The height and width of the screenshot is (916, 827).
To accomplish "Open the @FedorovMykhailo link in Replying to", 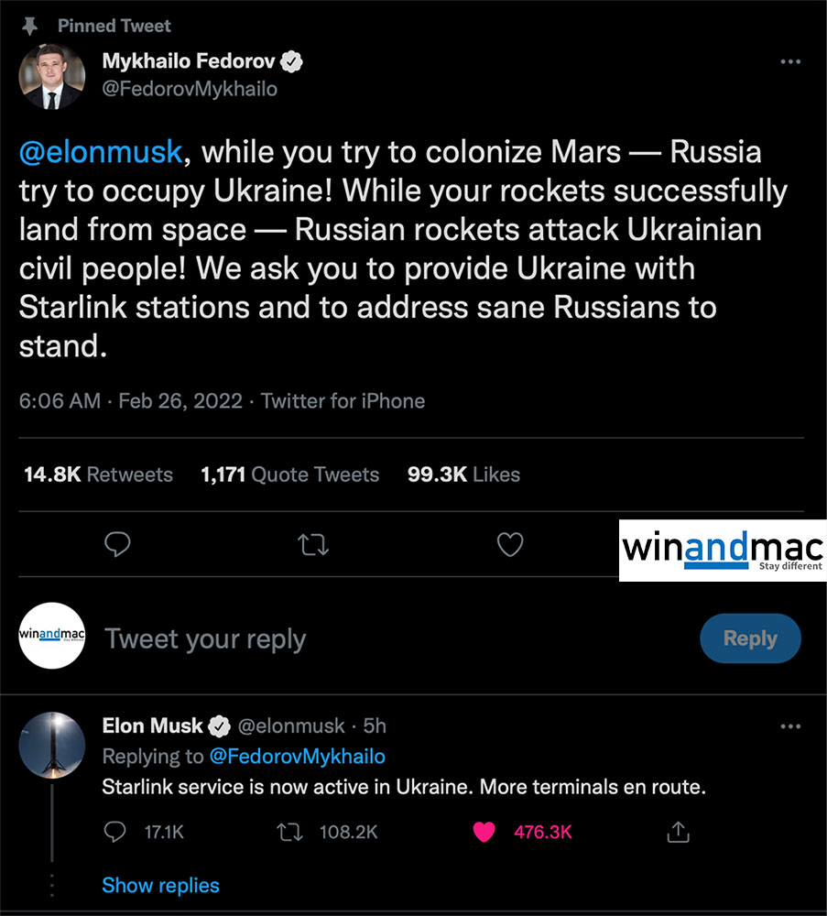I will tap(297, 757).
